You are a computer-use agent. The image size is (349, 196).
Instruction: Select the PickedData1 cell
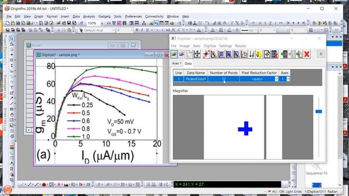tap(196, 79)
